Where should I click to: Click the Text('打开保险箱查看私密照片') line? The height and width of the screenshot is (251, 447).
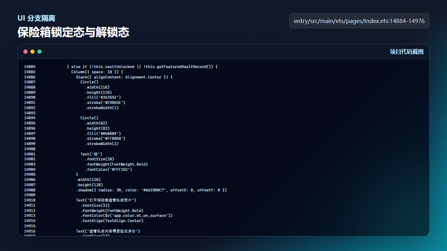[x=106, y=200]
